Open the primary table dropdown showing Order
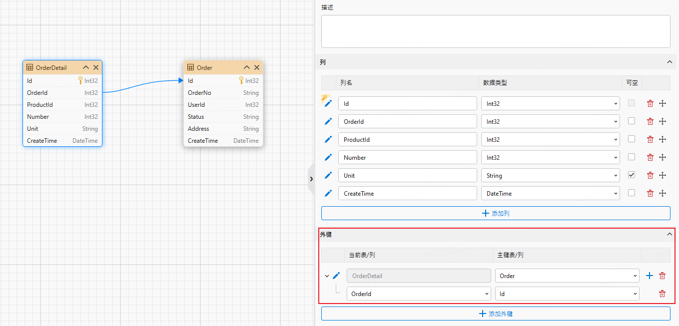 coord(567,276)
